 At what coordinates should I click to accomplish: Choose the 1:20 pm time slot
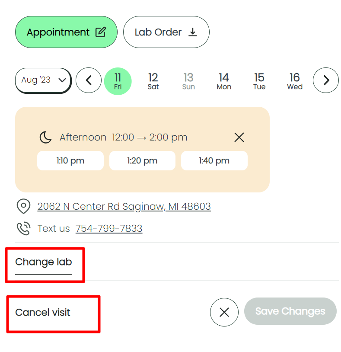pos(142,160)
